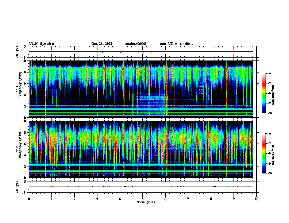Click the 'VLF Spectra' title text
Image resolution: width=289 pixels, height=223 pixels.
click(x=41, y=44)
